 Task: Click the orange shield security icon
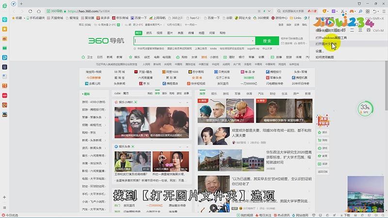(x=324, y=11)
